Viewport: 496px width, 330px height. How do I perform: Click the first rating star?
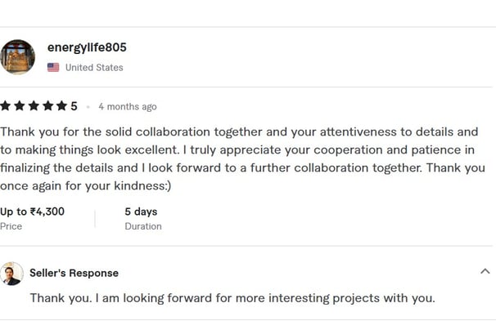6,106
